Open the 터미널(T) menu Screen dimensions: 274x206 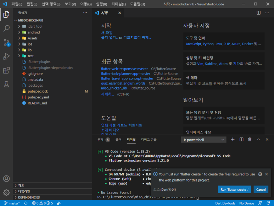pos(118,4)
